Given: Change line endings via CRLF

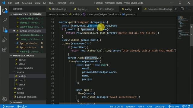Looking at the screenshot, I should pos(150,106).
